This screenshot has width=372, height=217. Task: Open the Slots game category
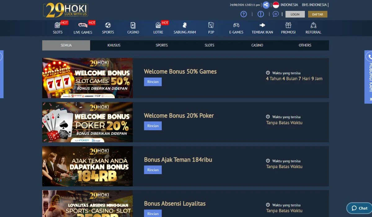coord(58,28)
